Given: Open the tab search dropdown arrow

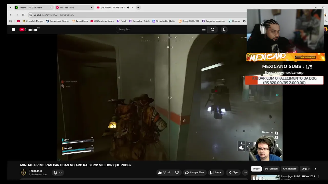Looking at the screenshot, I should click(x=11, y=8).
